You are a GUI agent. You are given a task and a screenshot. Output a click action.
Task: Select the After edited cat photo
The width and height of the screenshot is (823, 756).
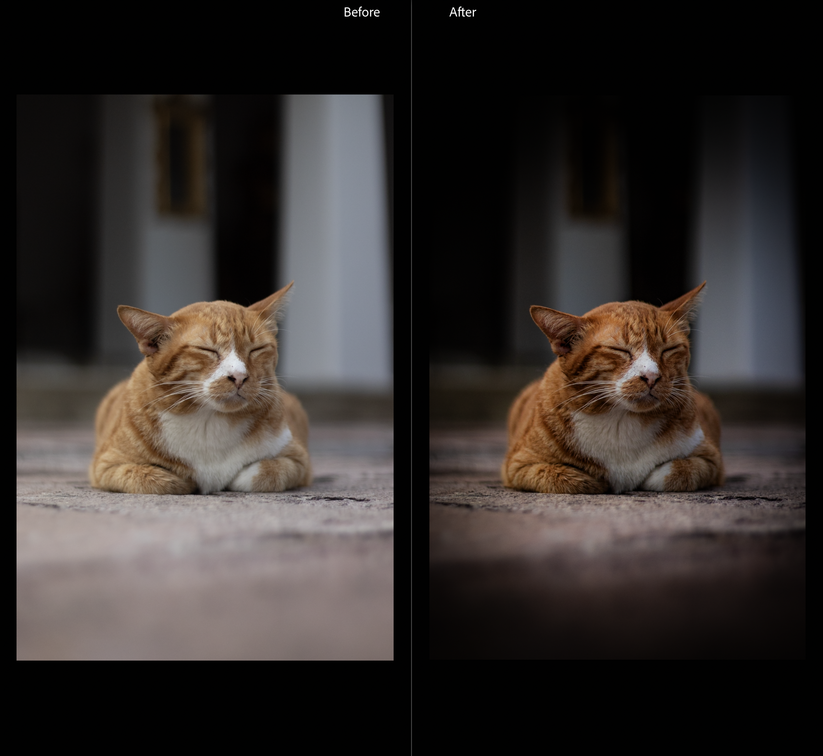617,378
